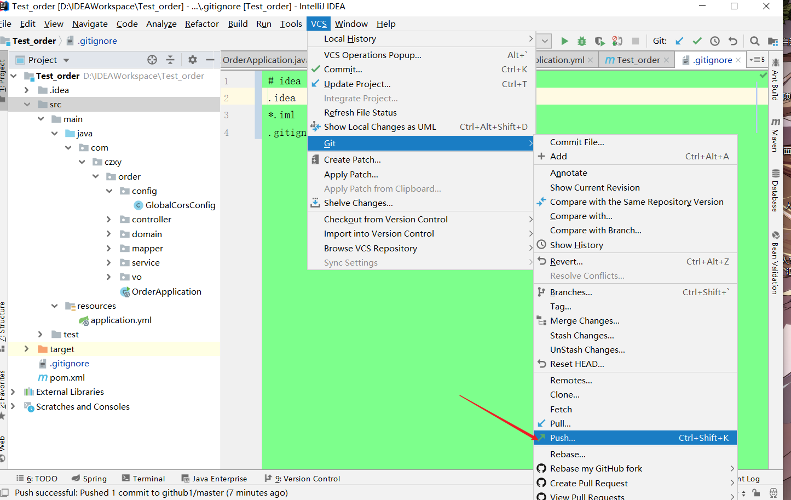
Task: Select the Push... menu item
Action: click(635, 438)
